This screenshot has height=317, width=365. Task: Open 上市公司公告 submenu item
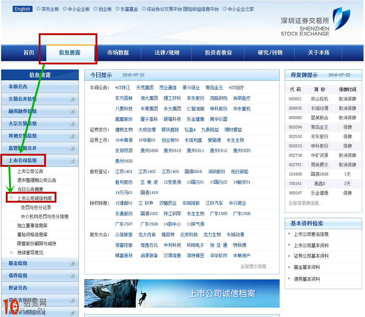(30, 171)
